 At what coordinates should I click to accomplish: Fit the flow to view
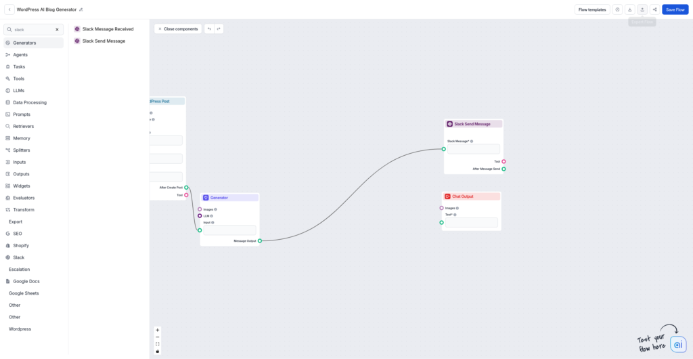coord(158,344)
